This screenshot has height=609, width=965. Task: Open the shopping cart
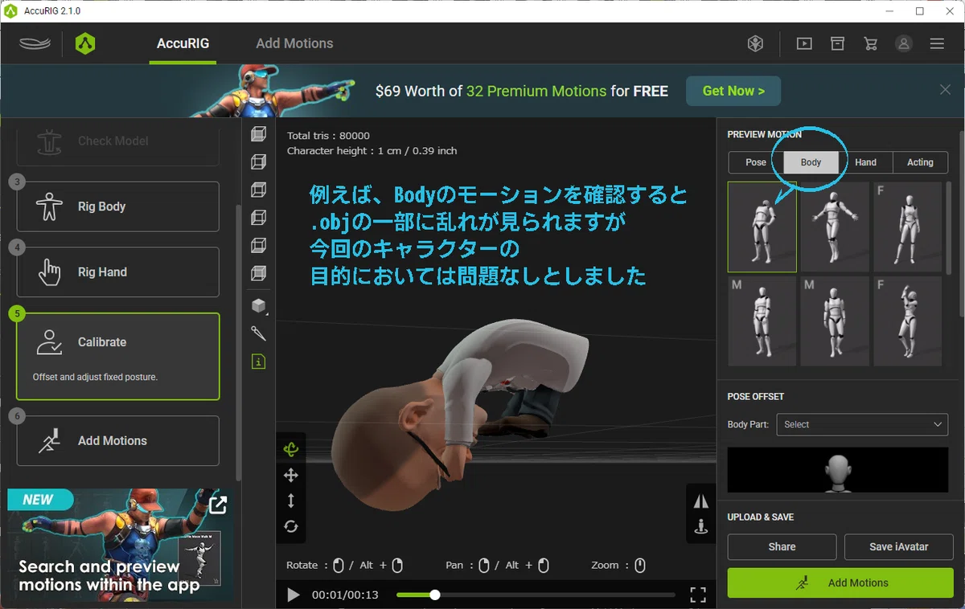[x=871, y=44]
